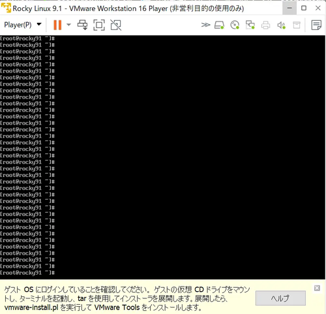Open the hard disk device icon
Viewport: 326px width, 314px height.
[x=219, y=25]
